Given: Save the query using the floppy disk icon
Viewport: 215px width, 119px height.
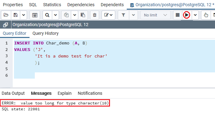Looking at the screenshot, I should tap(16, 15).
